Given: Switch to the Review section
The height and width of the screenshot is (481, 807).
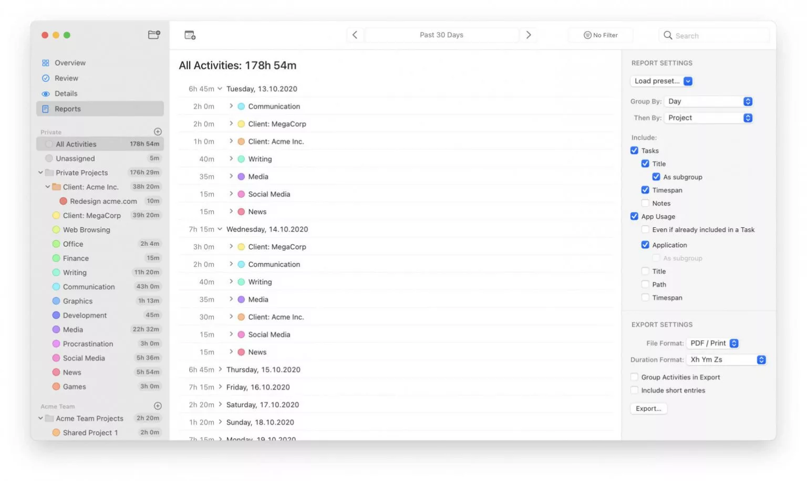Looking at the screenshot, I should pos(66,78).
